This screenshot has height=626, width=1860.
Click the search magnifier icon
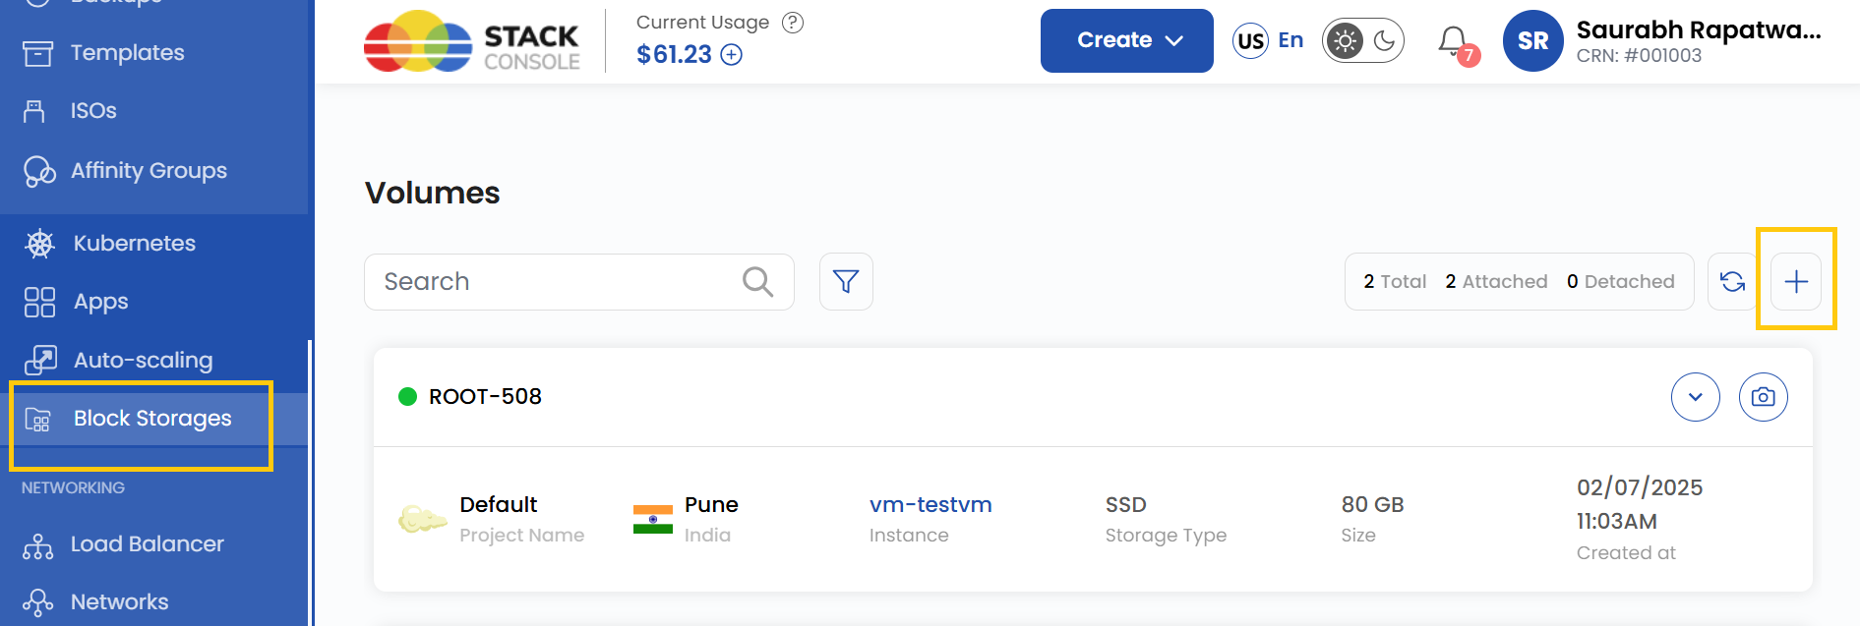(x=757, y=282)
